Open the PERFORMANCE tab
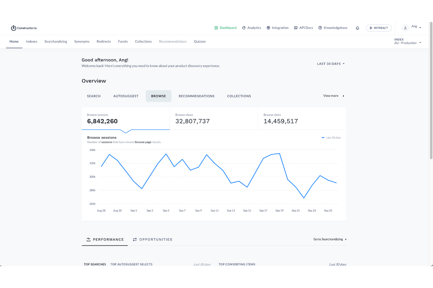The image size is (433, 288). [105, 240]
